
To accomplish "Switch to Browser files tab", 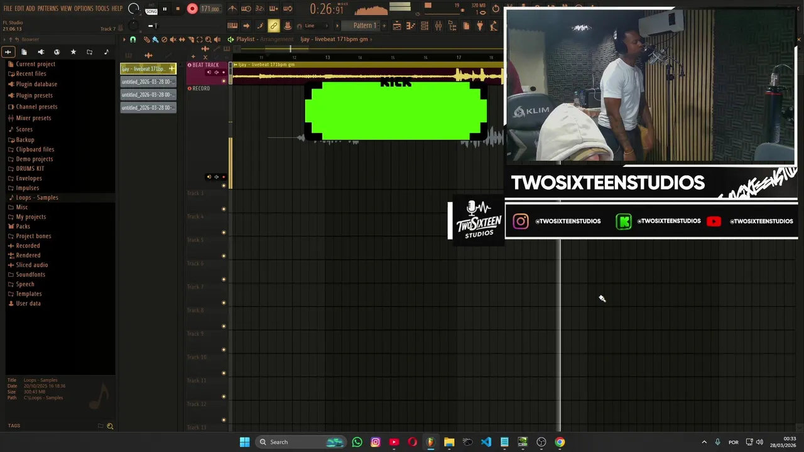I will pyautogui.click(x=24, y=52).
